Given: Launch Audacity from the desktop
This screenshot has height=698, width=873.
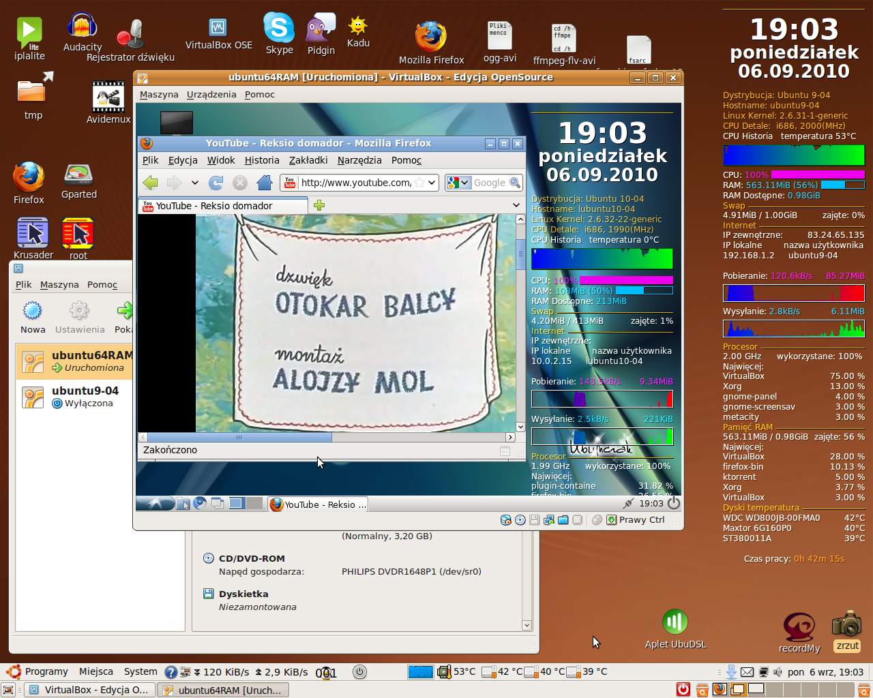Looking at the screenshot, I should [83, 31].
